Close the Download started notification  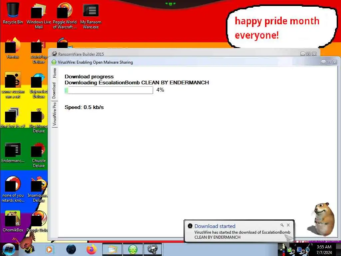point(288,225)
